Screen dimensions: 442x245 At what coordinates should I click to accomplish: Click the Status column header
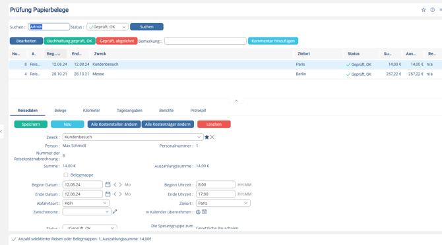(354, 54)
